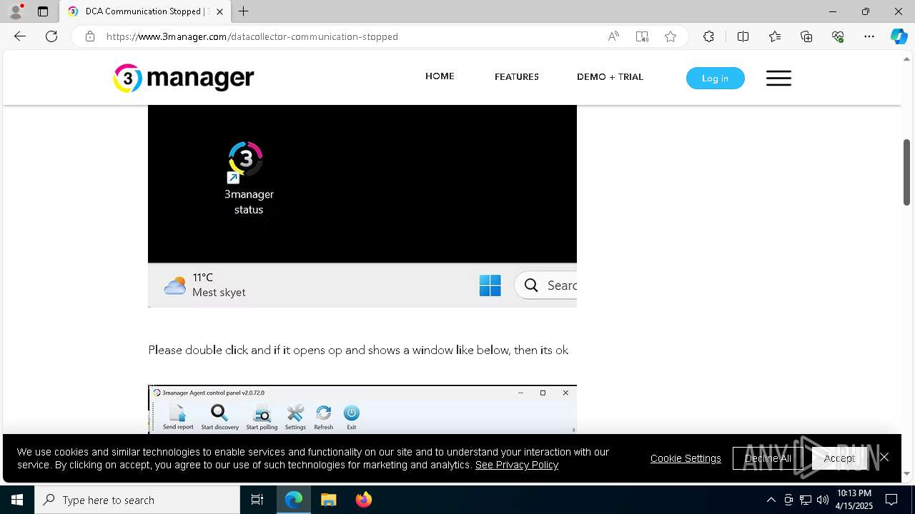Show hidden system tray icons chevron
The height and width of the screenshot is (514, 915).
[x=771, y=500]
